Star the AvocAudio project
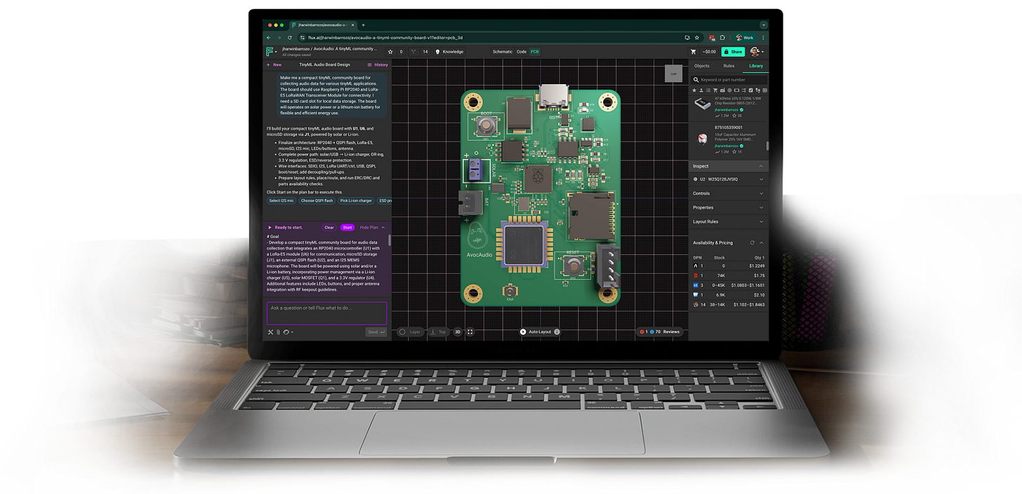 coord(391,52)
